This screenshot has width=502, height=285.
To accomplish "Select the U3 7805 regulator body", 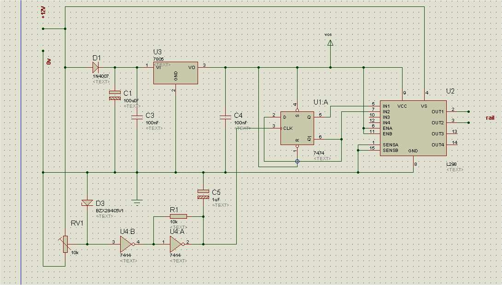I will pyautogui.click(x=175, y=73).
